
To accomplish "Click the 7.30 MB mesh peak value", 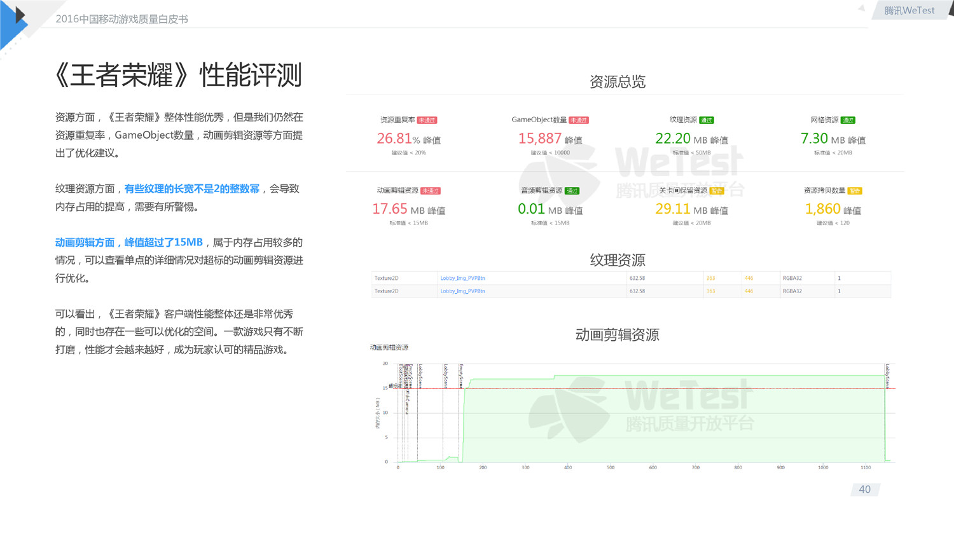I will pyautogui.click(x=822, y=139).
